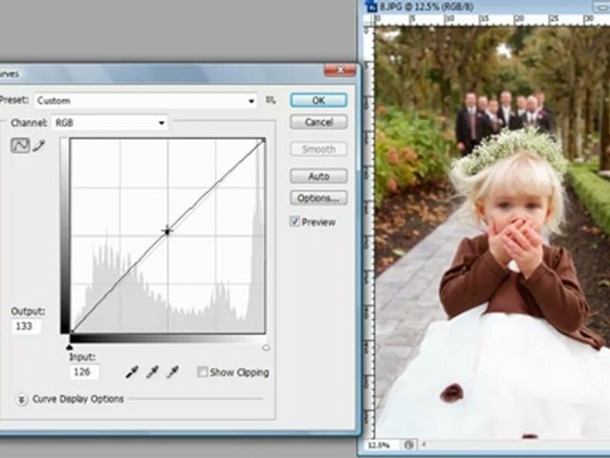Select the bottom-left curve endpoint
This screenshot has width=610, height=458.
(x=72, y=332)
